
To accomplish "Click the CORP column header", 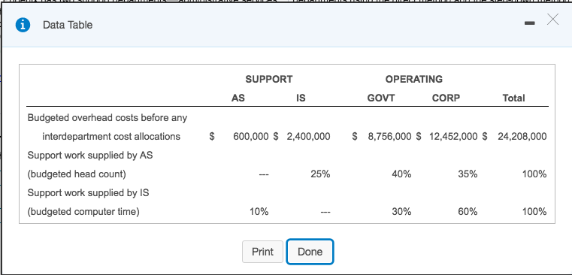I will coord(446,98).
